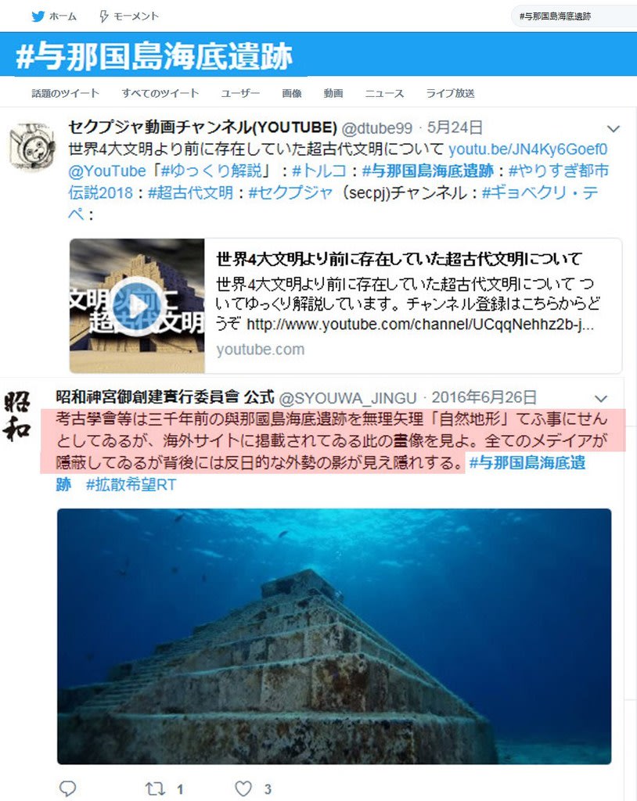
Task: Switch to すべてのツイート tab
Action: point(160,93)
